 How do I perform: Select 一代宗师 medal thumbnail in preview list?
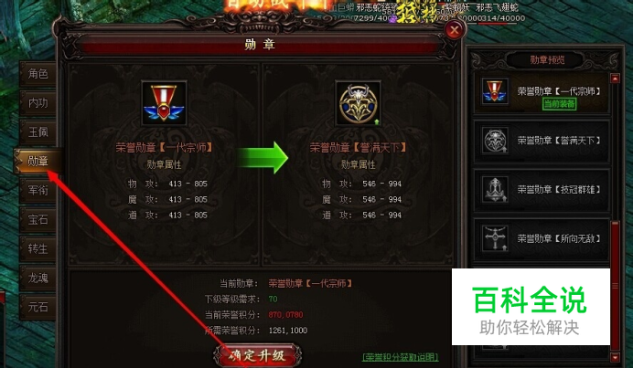coord(495,91)
